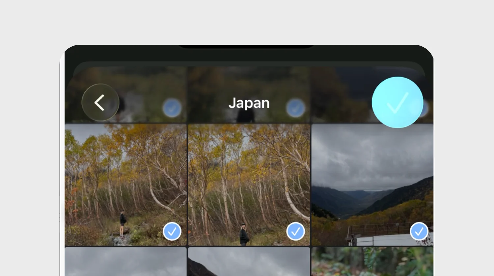
Task: Deselect the middle forest photo checkmark
Action: 295,232
